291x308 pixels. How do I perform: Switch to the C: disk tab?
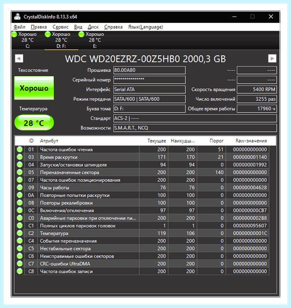(x=28, y=40)
